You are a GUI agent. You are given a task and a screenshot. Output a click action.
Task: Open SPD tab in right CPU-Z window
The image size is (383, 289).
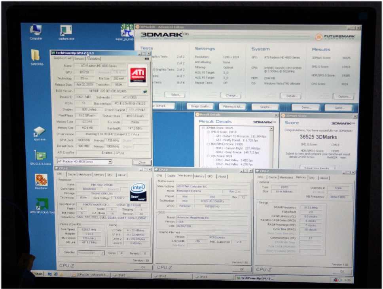tap(312, 178)
